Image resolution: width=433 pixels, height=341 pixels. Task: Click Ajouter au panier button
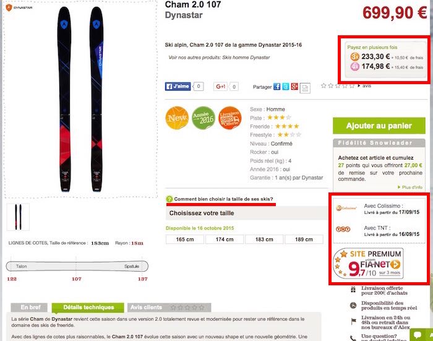[x=379, y=126]
